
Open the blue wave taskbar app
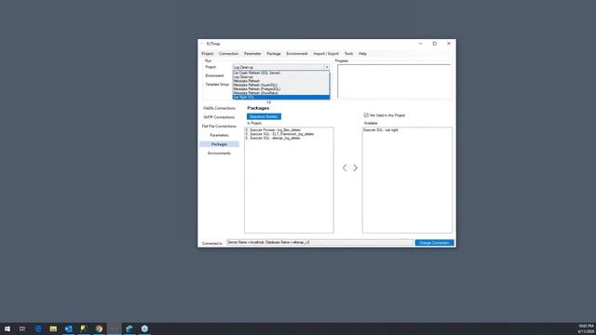click(129, 328)
